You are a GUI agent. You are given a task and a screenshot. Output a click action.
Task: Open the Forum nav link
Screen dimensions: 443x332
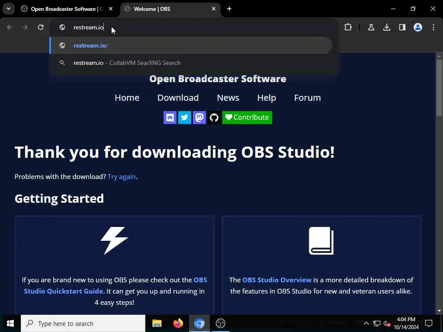pyautogui.click(x=308, y=98)
